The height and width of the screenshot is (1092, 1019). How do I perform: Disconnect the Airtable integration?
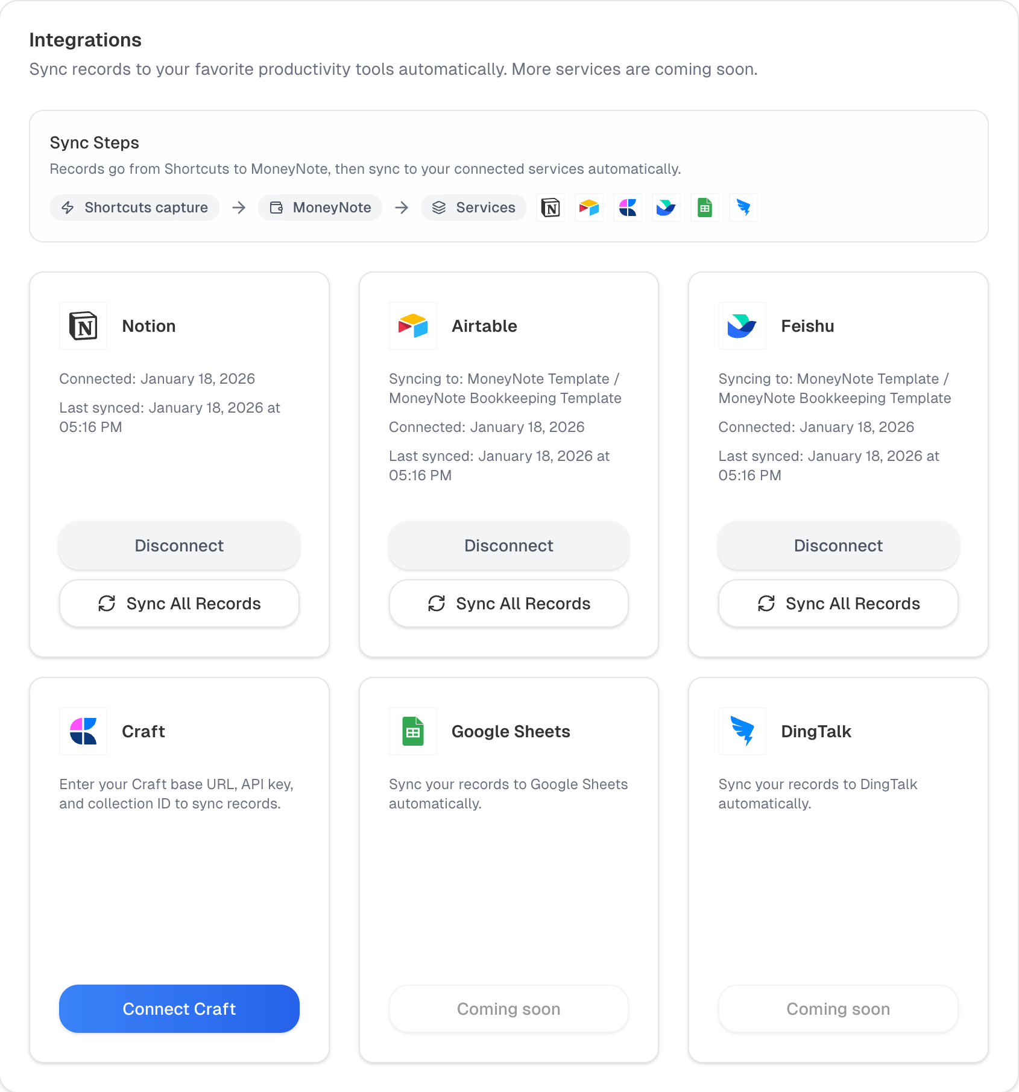coord(509,545)
